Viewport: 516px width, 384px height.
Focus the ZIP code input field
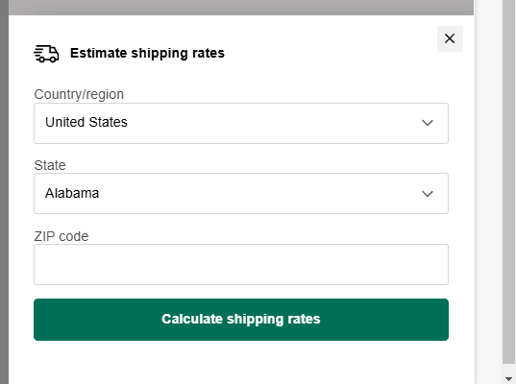[241, 264]
